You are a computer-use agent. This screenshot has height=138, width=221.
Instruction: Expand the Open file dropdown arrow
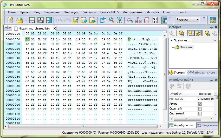26,20
